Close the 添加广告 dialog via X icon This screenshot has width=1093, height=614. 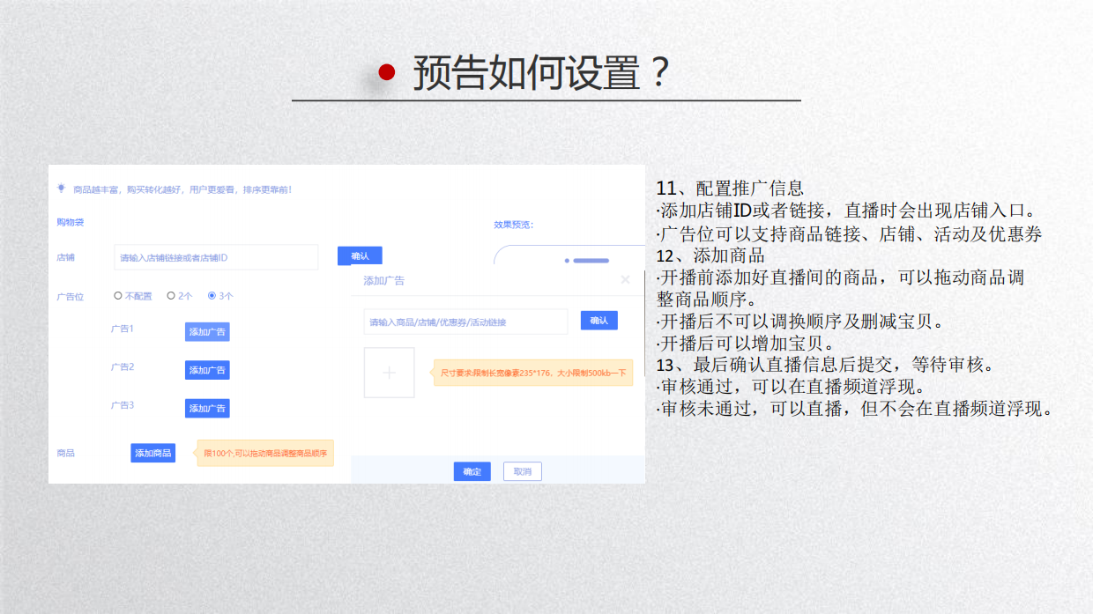[625, 278]
